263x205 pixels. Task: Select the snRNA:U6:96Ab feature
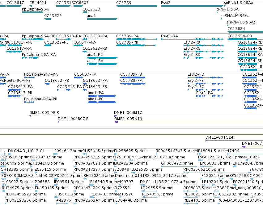[x=225, y=6]
